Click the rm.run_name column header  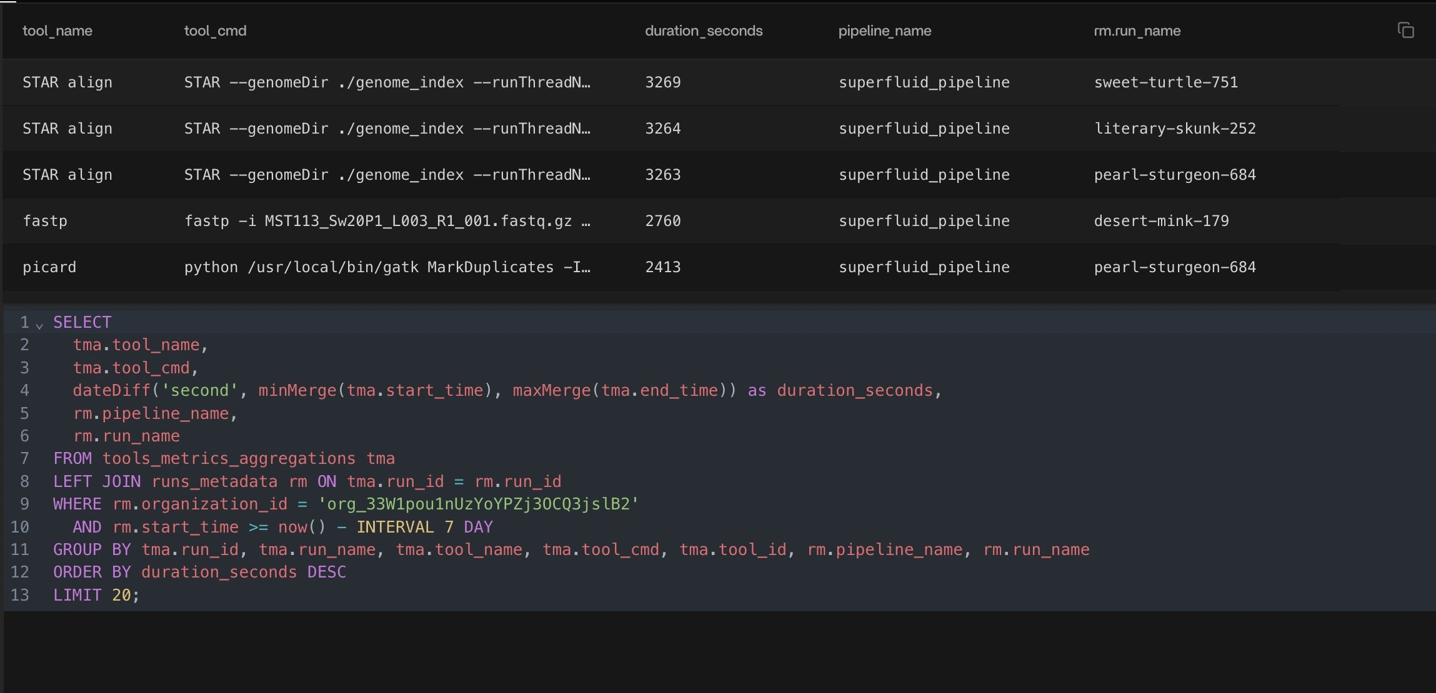pos(1137,31)
